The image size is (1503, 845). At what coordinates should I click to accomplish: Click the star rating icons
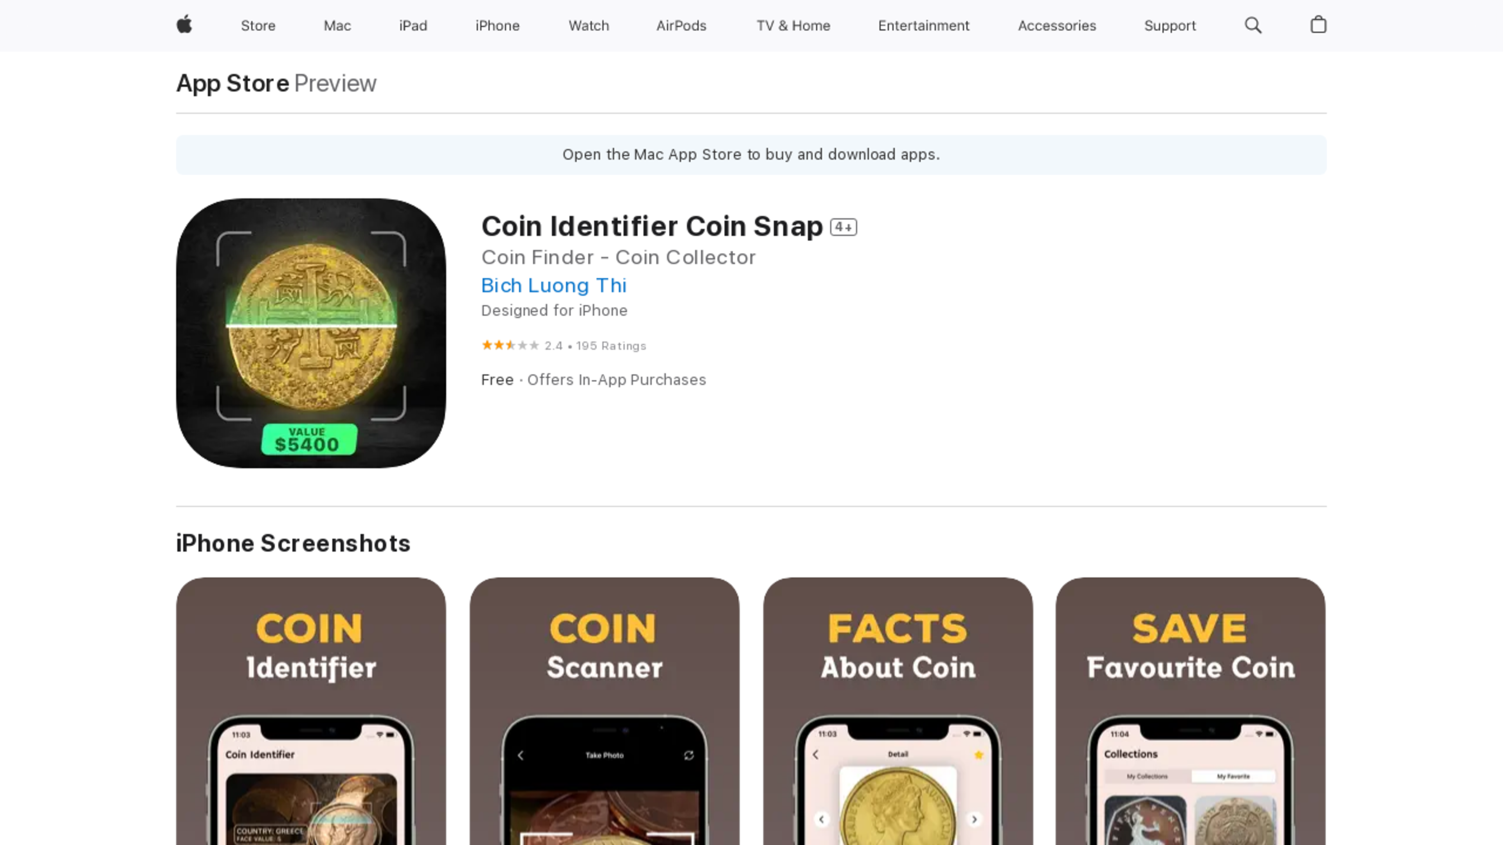[x=510, y=345]
